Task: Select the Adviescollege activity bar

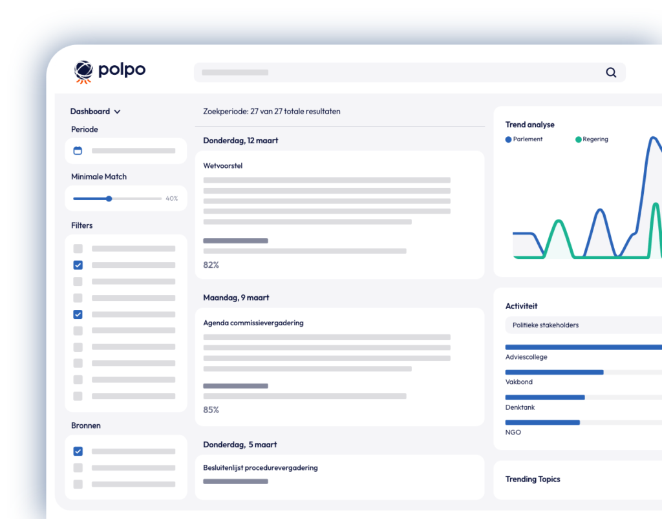Action: click(x=582, y=347)
